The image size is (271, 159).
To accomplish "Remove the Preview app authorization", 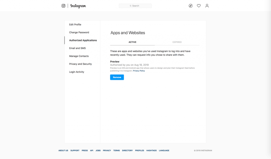I will pyautogui.click(x=117, y=77).
